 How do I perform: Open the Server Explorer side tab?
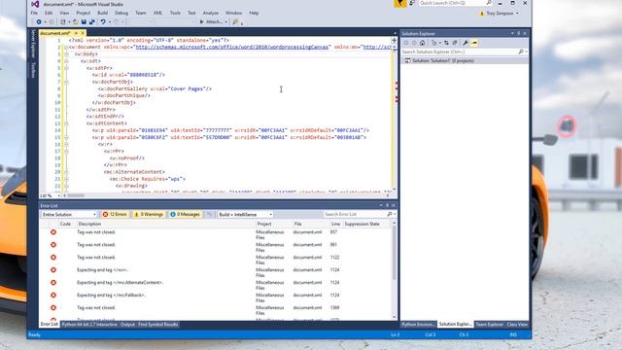(x=33, y=44)
